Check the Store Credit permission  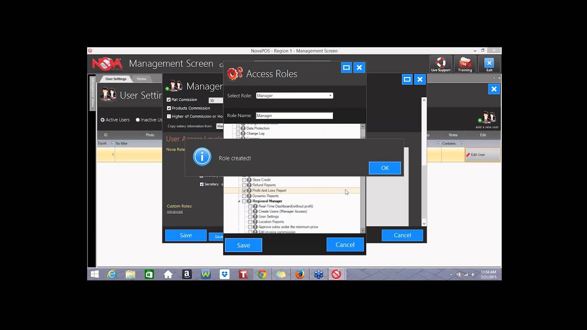(244, 180)
